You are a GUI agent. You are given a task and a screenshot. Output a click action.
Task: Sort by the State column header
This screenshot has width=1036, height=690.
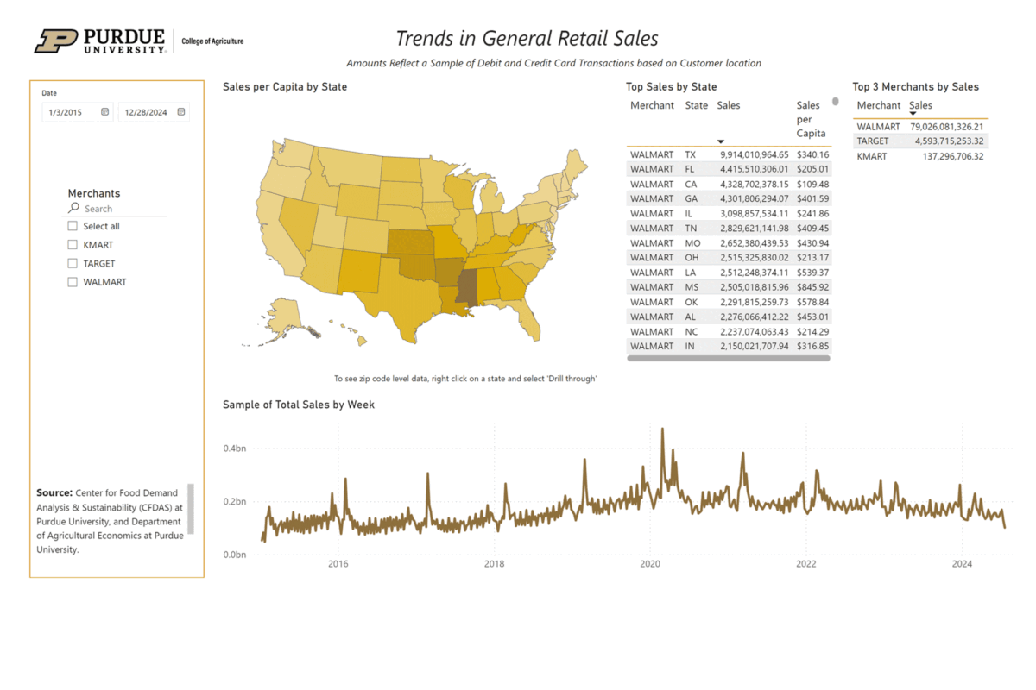[697, 105]
